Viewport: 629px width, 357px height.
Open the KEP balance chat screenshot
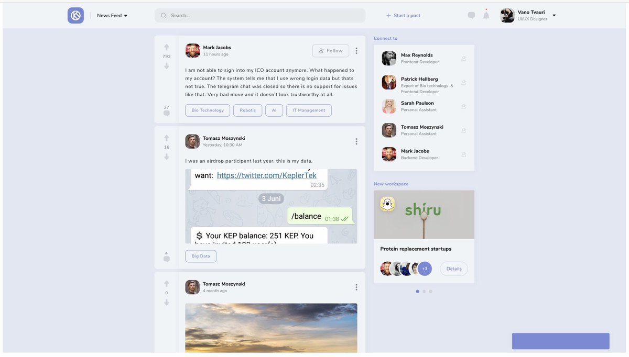pyautogui.click(x=271, y=206)
